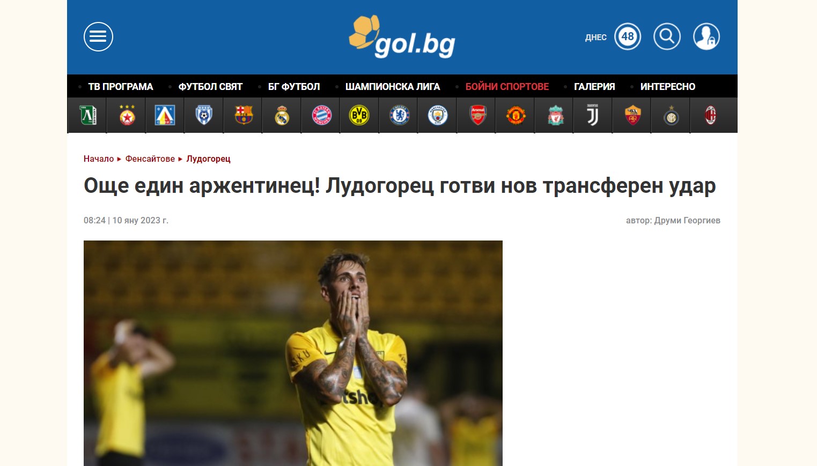
Task: Open the ТВ ПРОГРАМА menu item
Action: (x=121, y=87)
